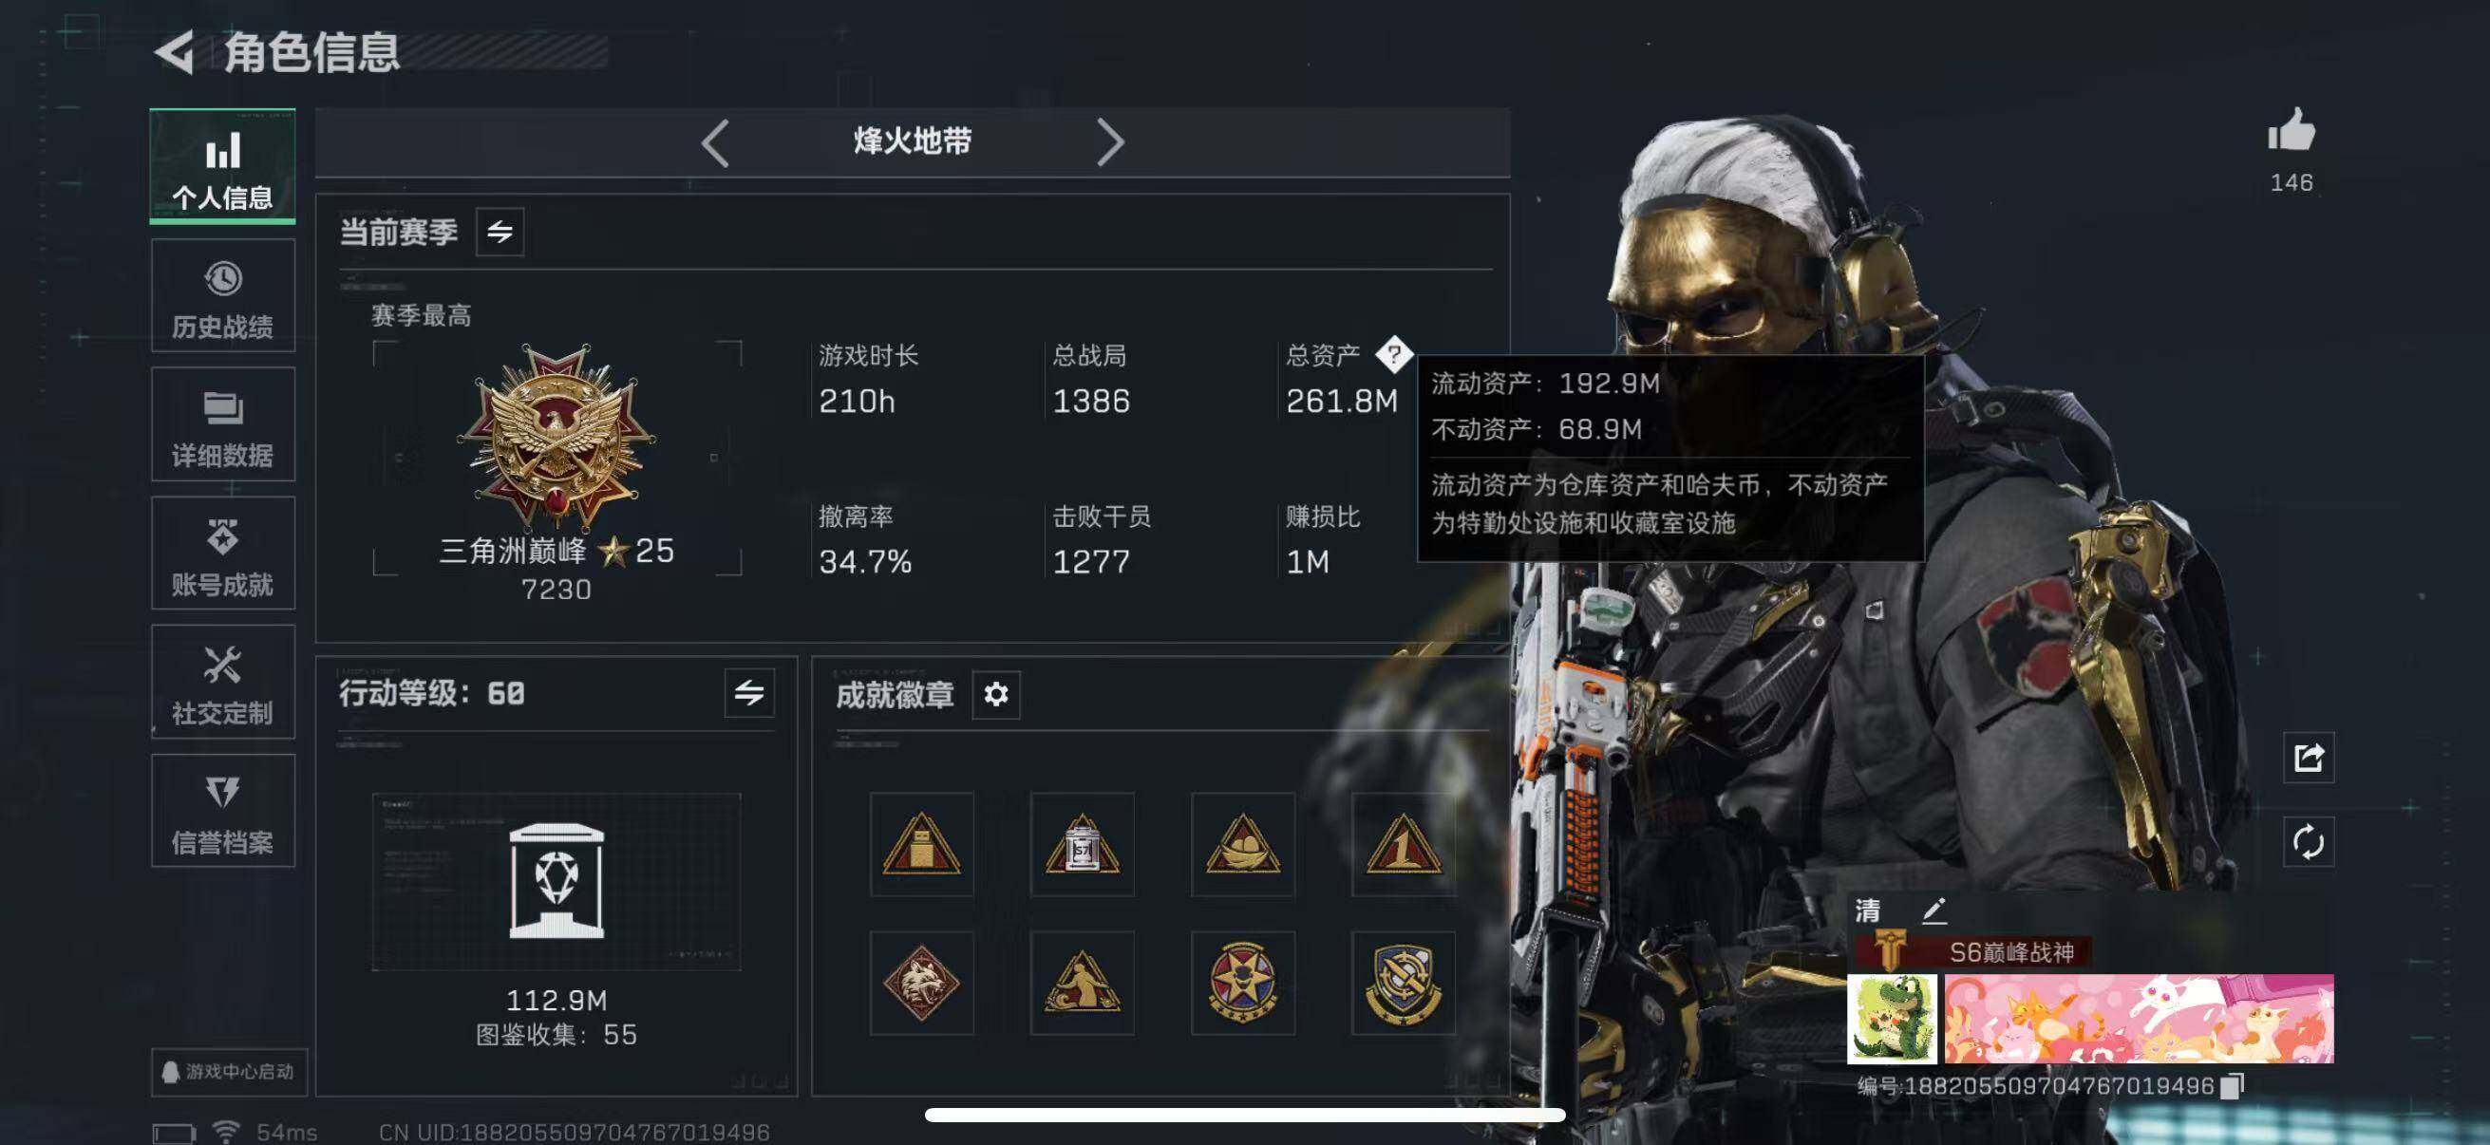This screenshot has height=1145, width=2490.
Task: Click the back arrow beside 角色信息
Action: tap(175, 52)
